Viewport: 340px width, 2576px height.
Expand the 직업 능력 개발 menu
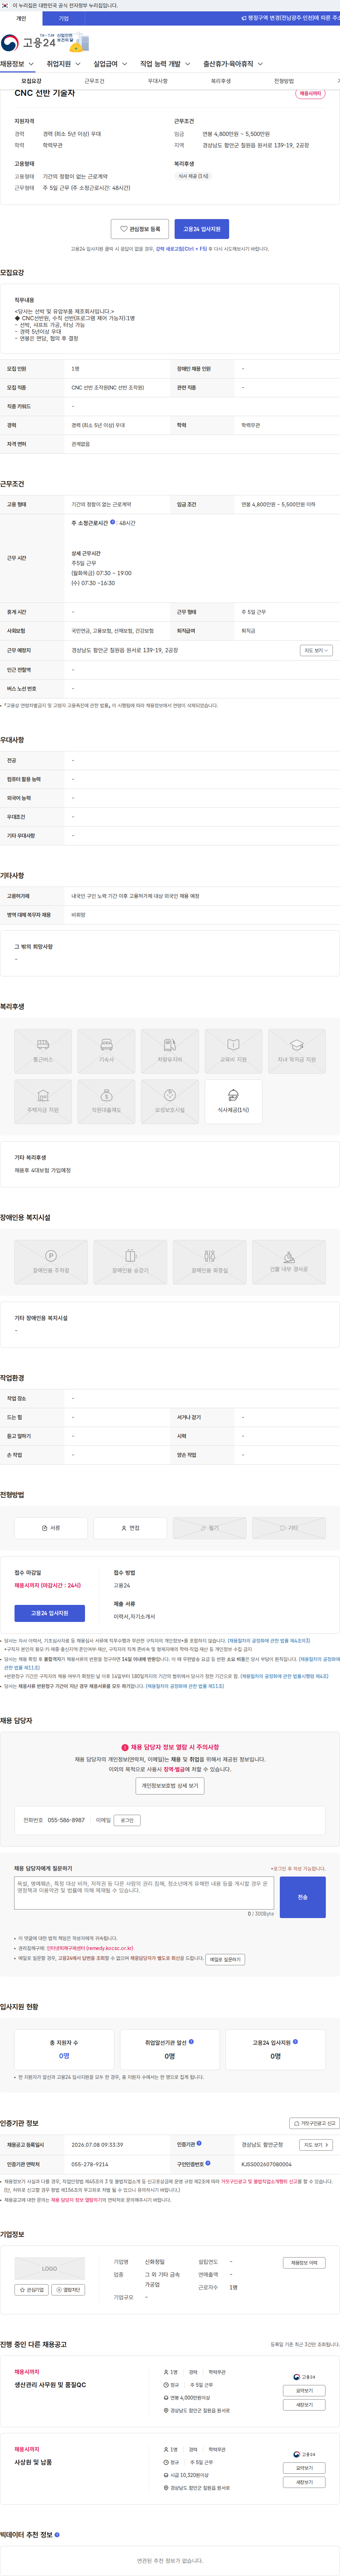(165, 64)
